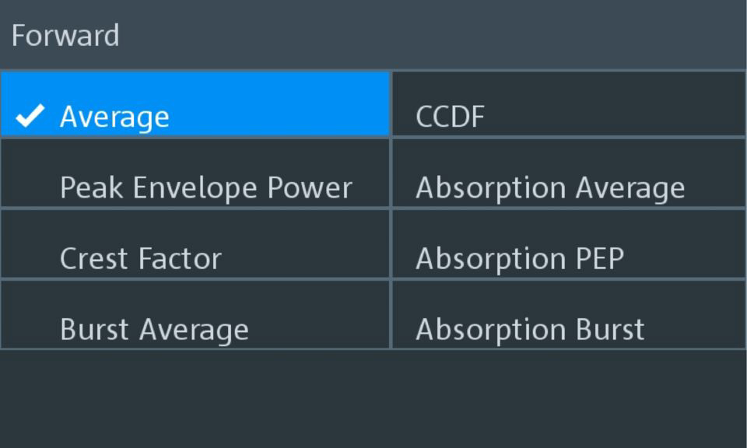Click the header bar right of Forward
This screenshot has width=747, height=448.
[436, 36]
